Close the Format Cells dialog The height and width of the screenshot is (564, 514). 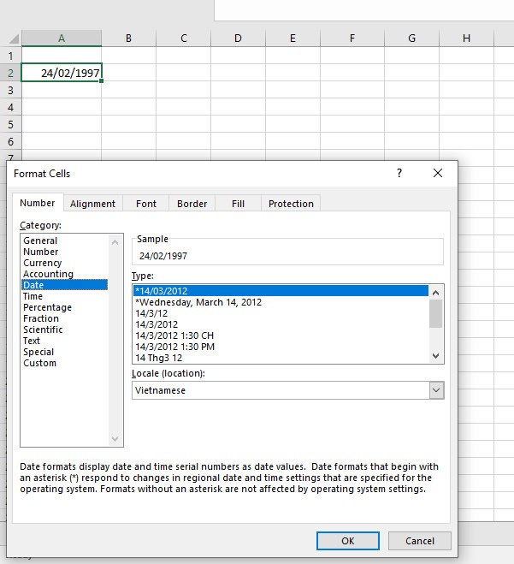coord(438,173)
